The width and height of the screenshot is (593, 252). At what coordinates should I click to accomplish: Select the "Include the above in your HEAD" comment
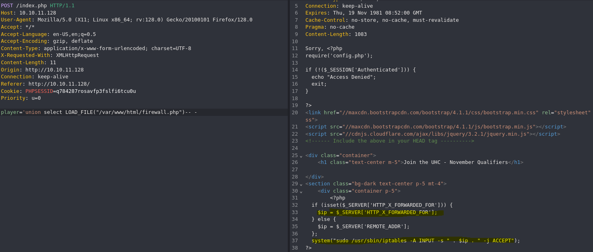[x=390, y=141]
